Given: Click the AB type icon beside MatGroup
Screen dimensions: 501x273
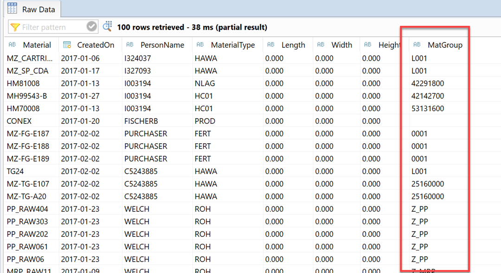Looking at the screenshot, I should [x=417, y=44].
